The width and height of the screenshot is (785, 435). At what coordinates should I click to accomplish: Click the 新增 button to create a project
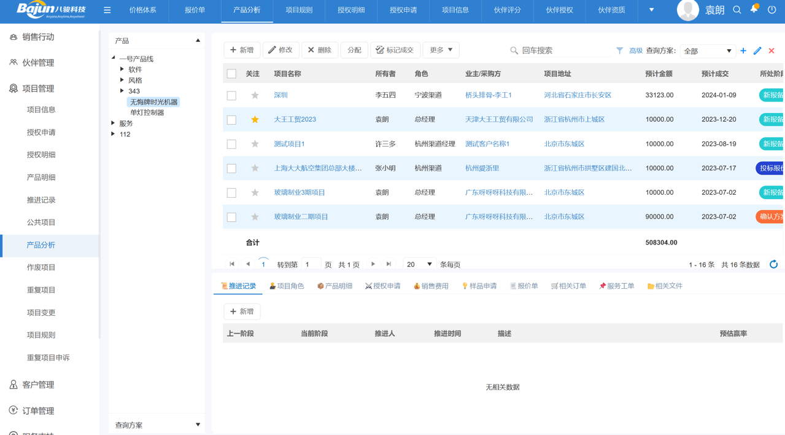click(241, 50)
